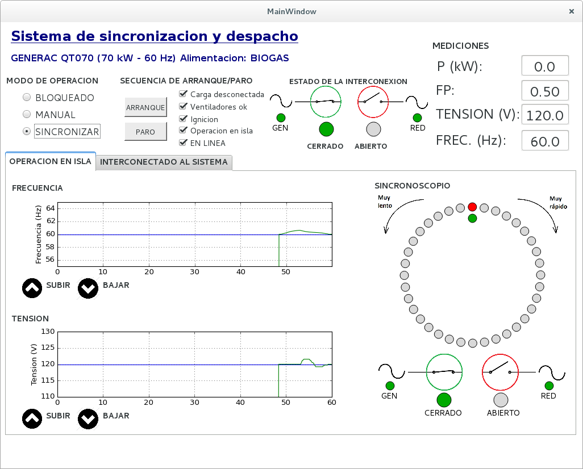Click the ARRANQUE button
This screenshot has height=469, width=583.
pyautogui.click(x=145, y=107)
